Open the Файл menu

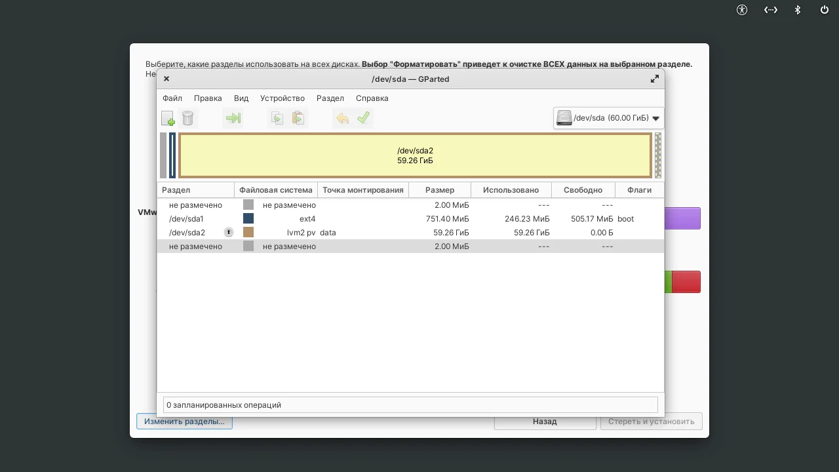(x=172, y=98)
